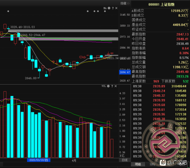
Task: Open MA indicator settings gear
Action: 109,8
